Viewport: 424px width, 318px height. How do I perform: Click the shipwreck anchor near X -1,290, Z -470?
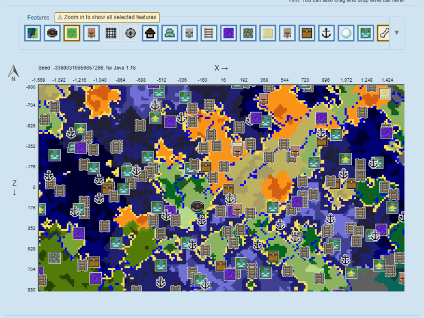click(71, 132)
